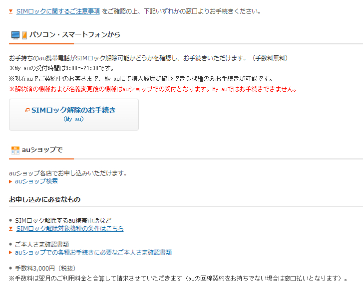363x288 pixels.
Task: Click down-arrow beside SIMロック解除対象機種の条件
Action: (10, 229)
